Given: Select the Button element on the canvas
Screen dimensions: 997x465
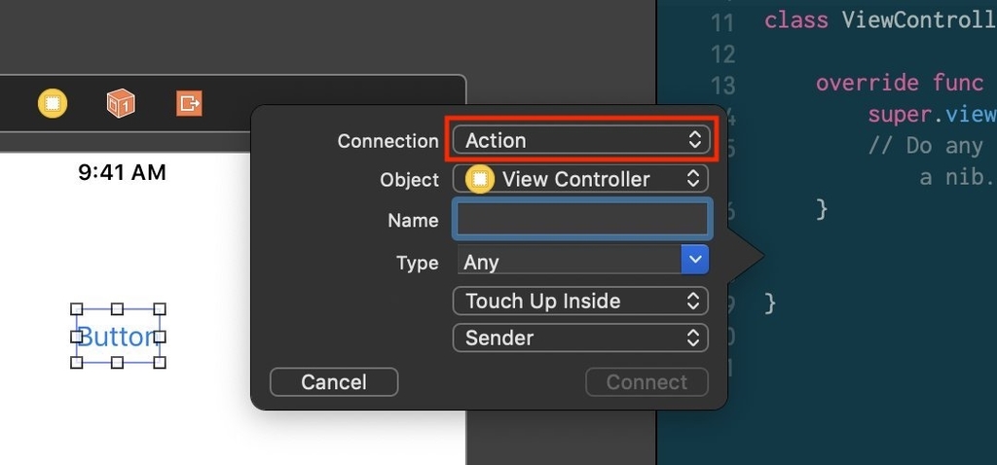Looking at the screenshot, I should 118,336.
